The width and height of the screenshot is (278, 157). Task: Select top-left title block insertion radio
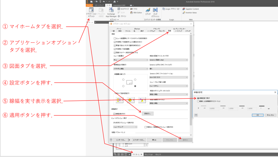123,80
